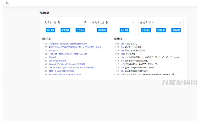This screenshot has height=121, width=197.
Task: Click the 最近文章 section heading
Action: (x=46, y=39)
